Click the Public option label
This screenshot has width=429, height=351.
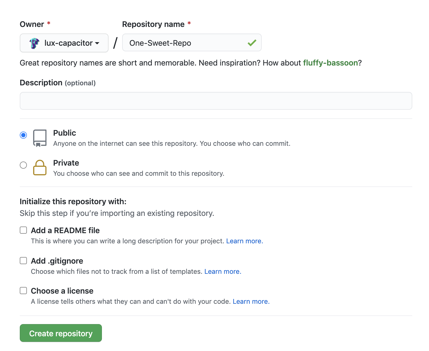point(65,133)
